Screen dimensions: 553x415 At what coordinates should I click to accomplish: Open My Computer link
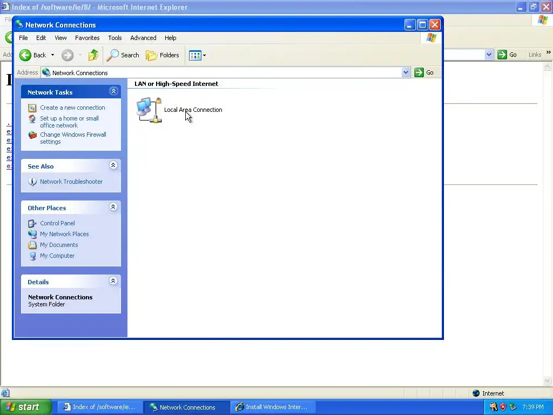point(57,256)
